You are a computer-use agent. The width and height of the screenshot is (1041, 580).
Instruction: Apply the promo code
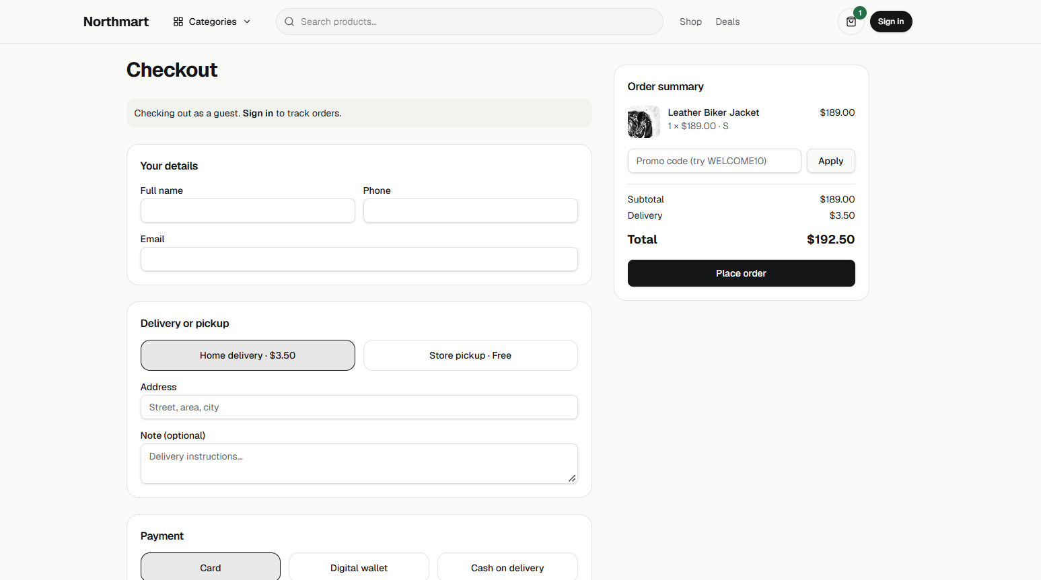[831, 161]
